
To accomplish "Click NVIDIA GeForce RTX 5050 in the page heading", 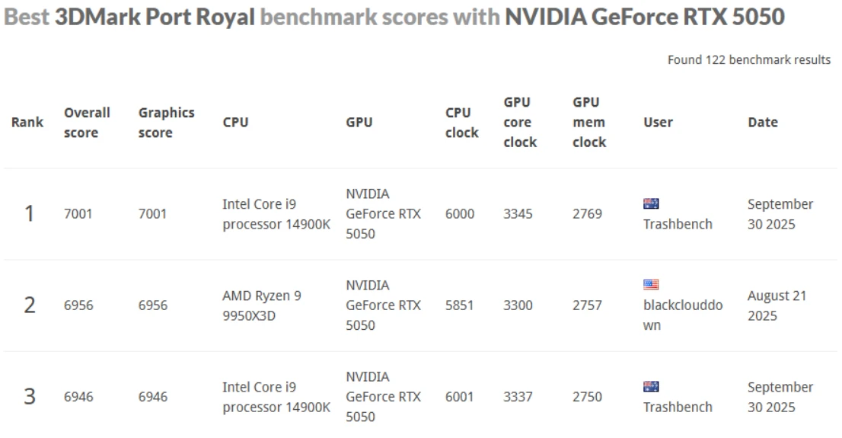I will pos(644,17).
